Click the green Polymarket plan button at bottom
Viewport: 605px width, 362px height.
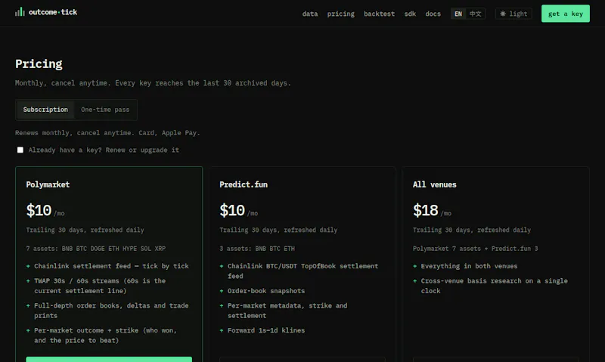point(109,359)
